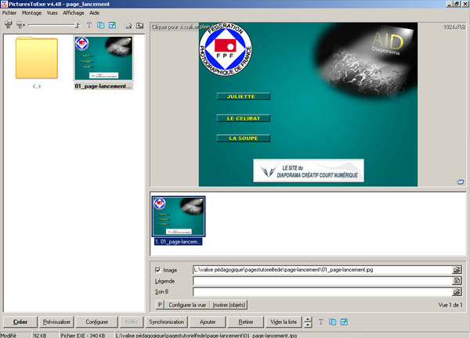Select slide 1 thumbnail in the slide list
Image resolution: width=470 pixels, height=338 pixels.
179,216
